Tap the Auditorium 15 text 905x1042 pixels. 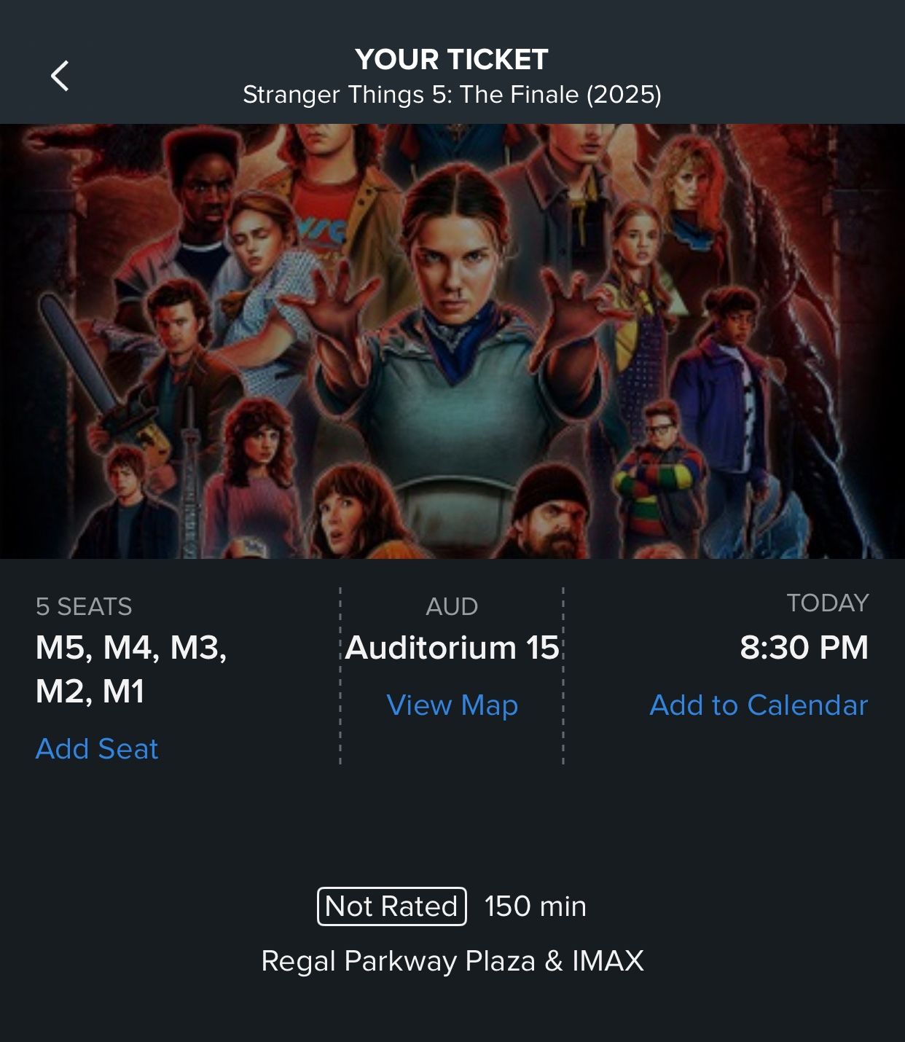click(x=452, y=647)
